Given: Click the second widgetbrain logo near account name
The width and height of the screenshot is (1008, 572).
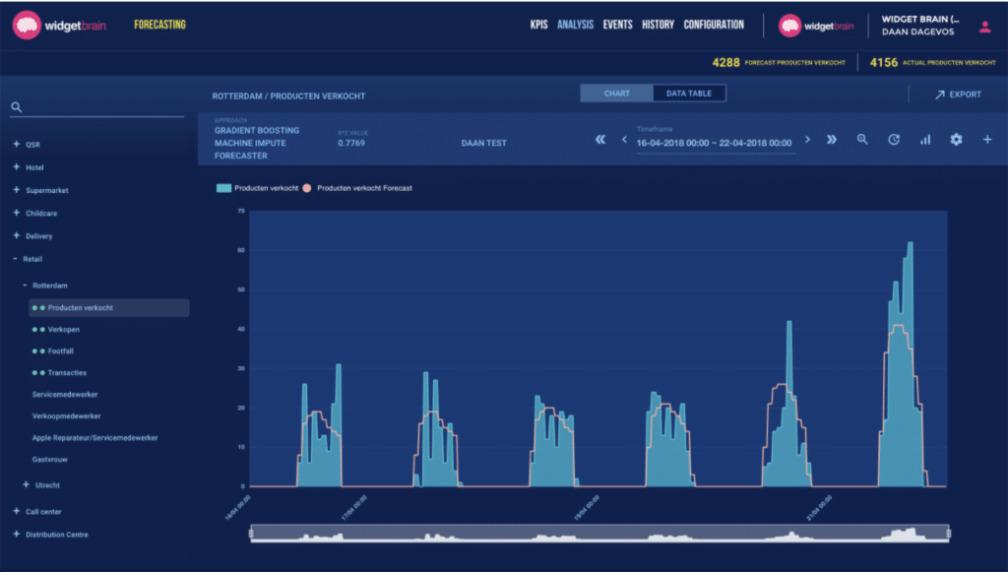Looking at the screenshot, I should click(x=816, y=26).
